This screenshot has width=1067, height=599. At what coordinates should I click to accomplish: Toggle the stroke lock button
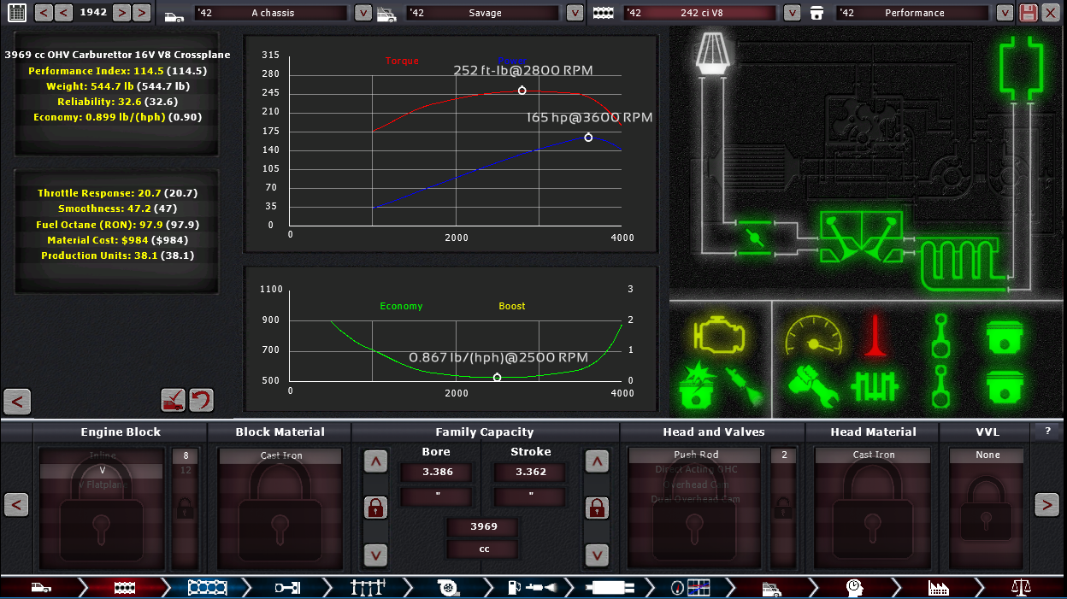(596, 508)
